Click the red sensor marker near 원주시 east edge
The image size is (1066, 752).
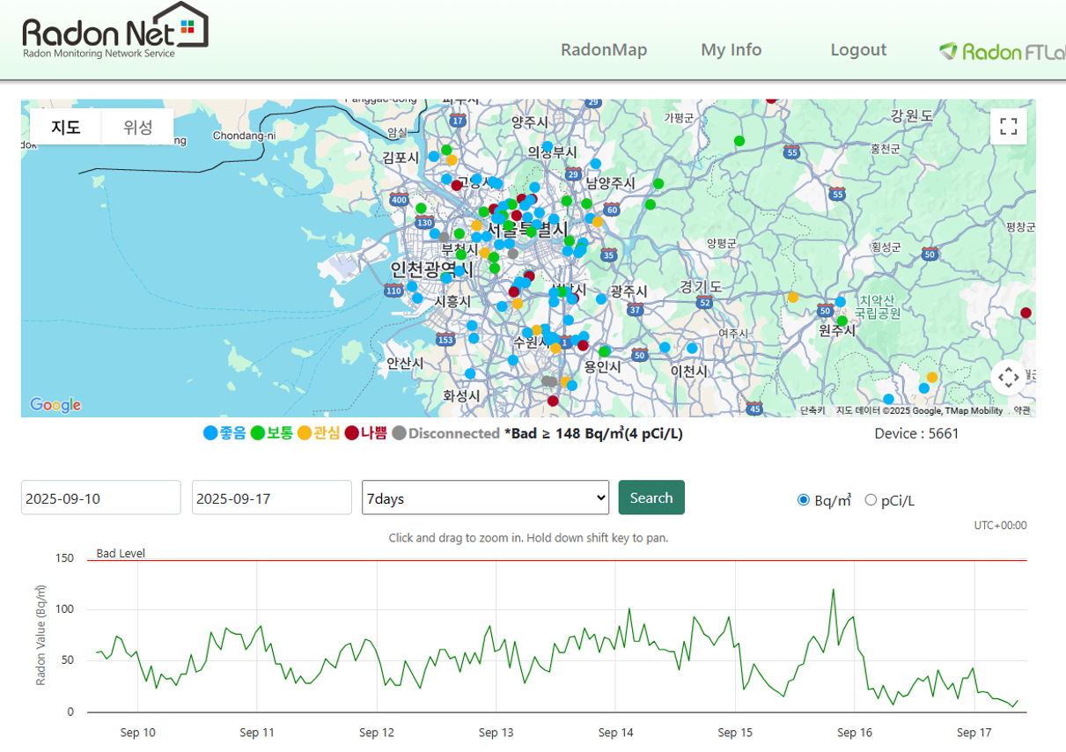pyautogui.click(x=1026, y=313)
